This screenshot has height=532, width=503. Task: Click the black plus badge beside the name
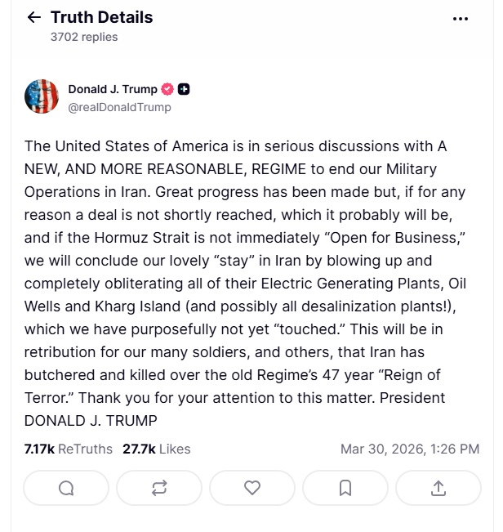pyautogui.click(x=184, y=89)
